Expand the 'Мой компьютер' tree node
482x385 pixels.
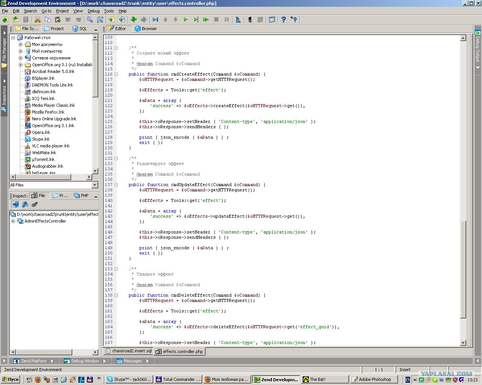coord(21,51)
